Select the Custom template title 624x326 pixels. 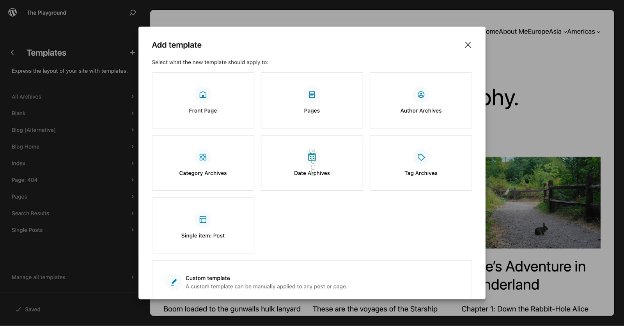coord(208,278)
